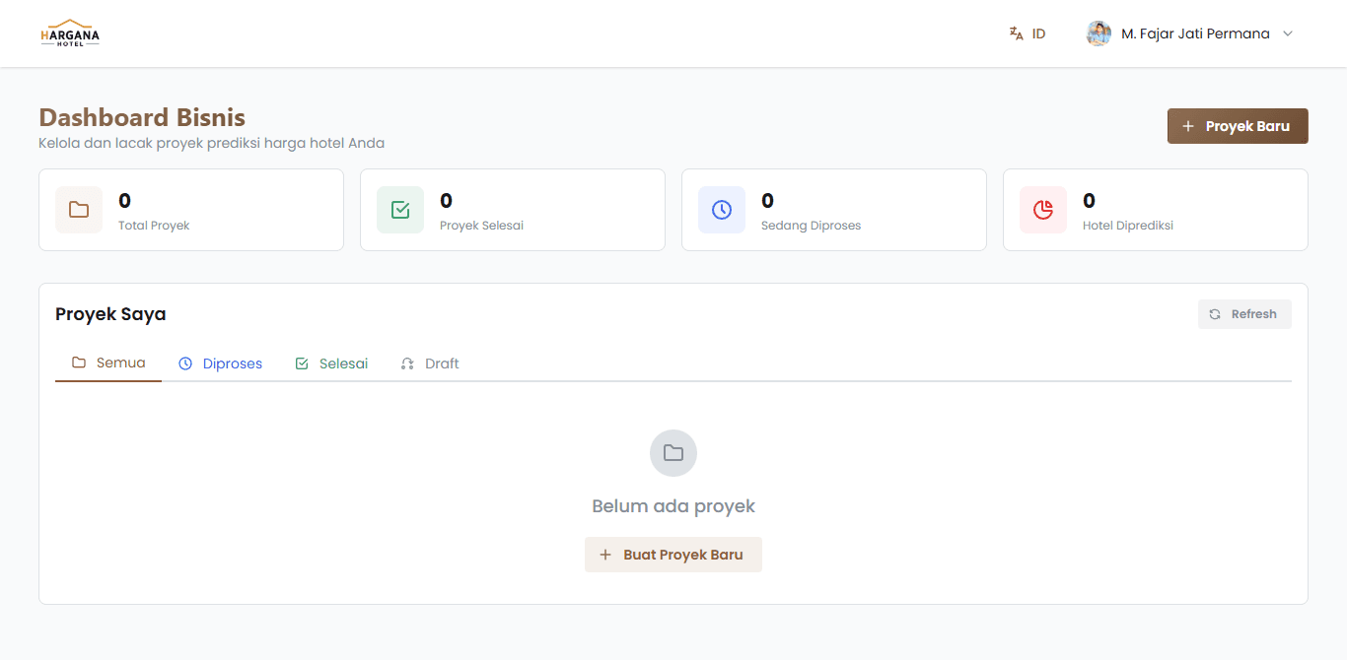
Task: Click the Hargana Hotel logo
Action: [x=70, y=33]
